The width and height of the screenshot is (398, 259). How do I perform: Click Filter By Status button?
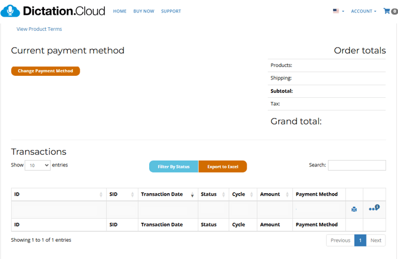point(173,167)
